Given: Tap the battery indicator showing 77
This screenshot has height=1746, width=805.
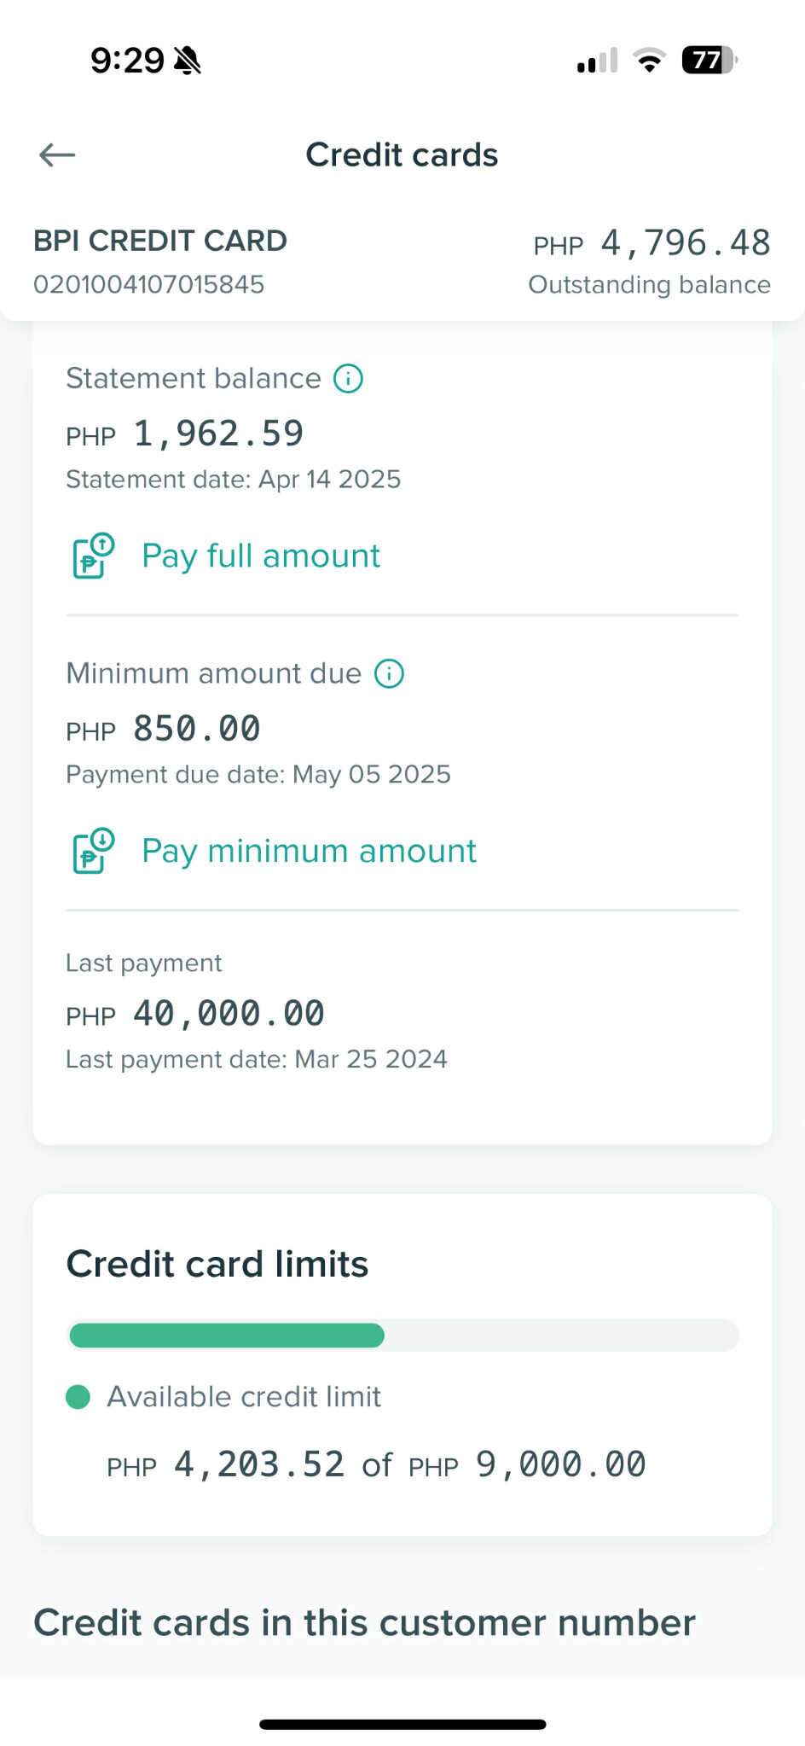Looking at the screenshot, I should pyautogui.click(x=709, y=61).
